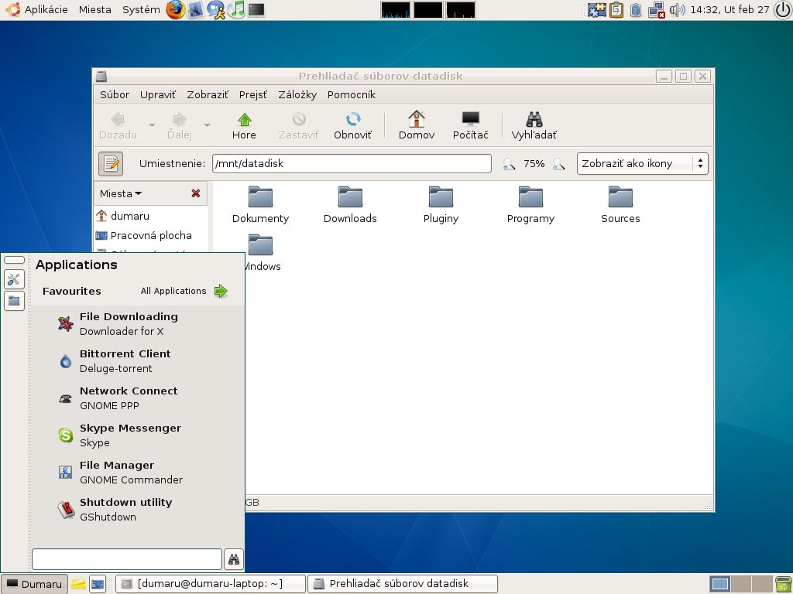Zoom out with the left magnifier icon
The image size is (793, 594).
(509, 164)
